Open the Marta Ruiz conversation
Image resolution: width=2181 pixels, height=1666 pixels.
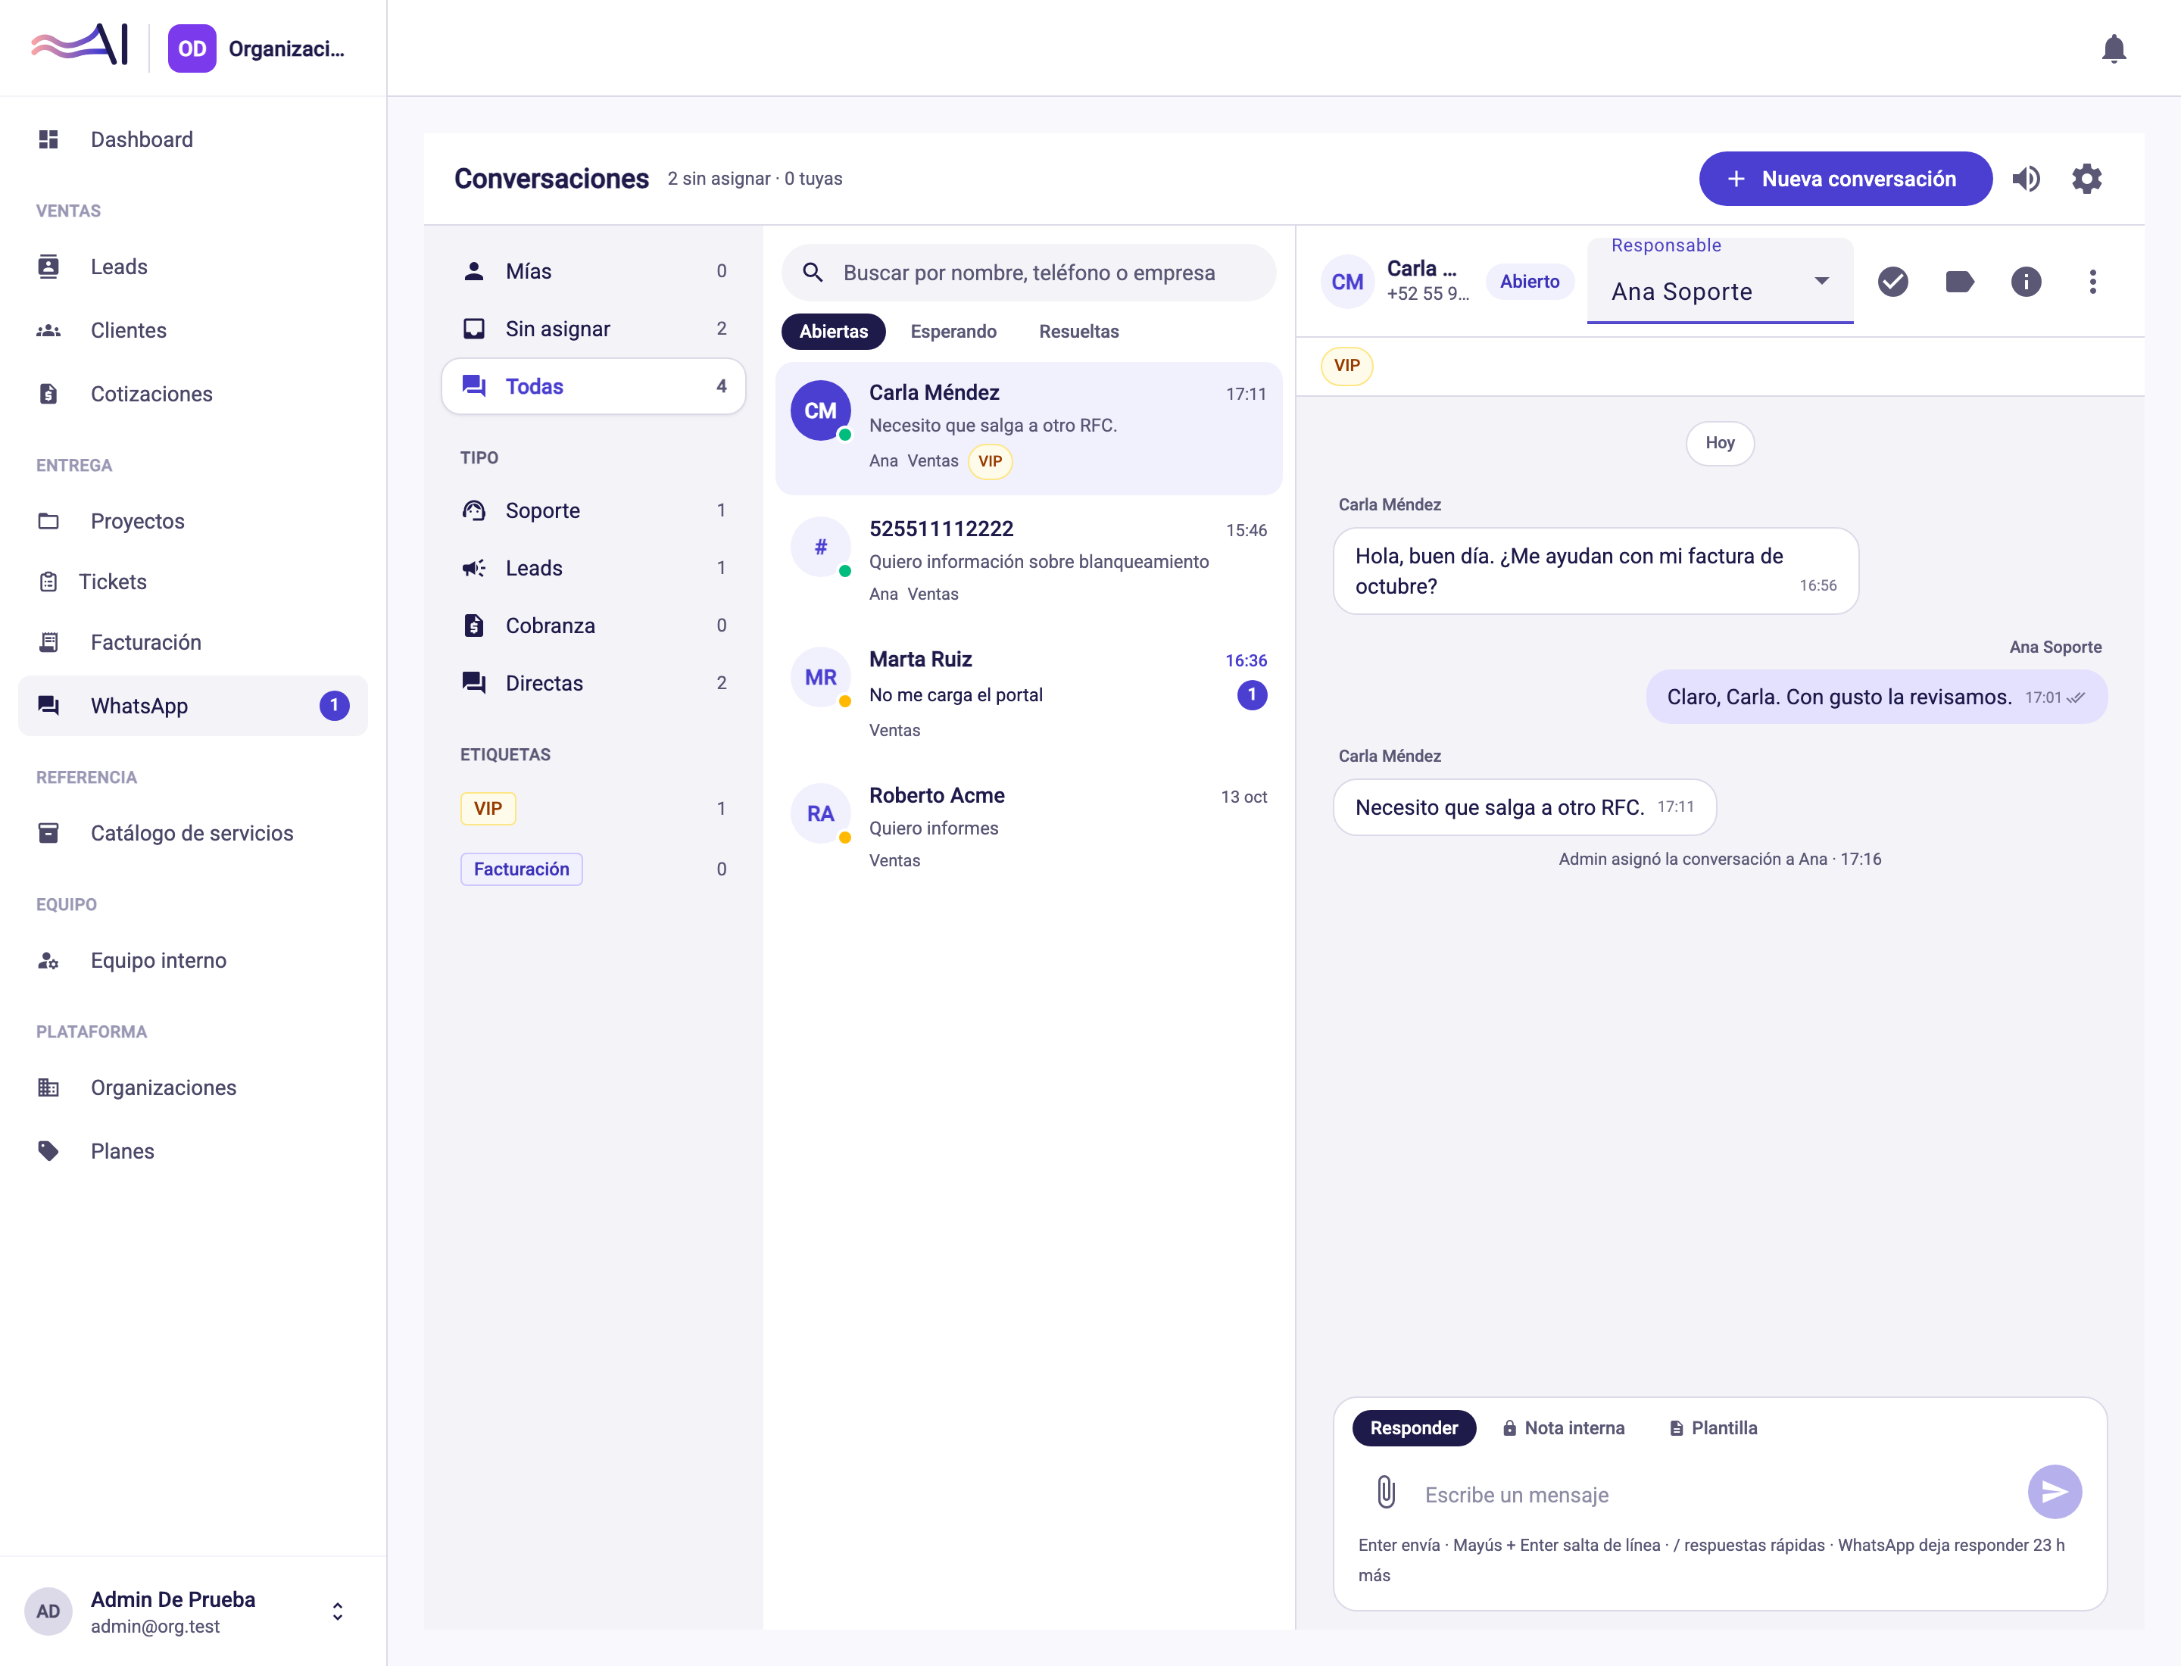click(1028, 694)
